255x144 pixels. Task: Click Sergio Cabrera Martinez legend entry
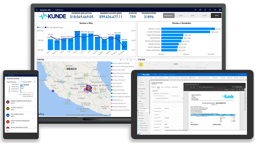[x=120, y=110]
